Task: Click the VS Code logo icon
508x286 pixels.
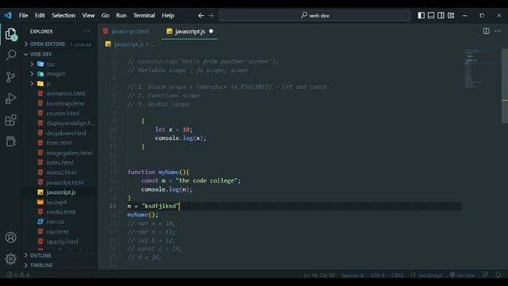Action: pos(8,15)
